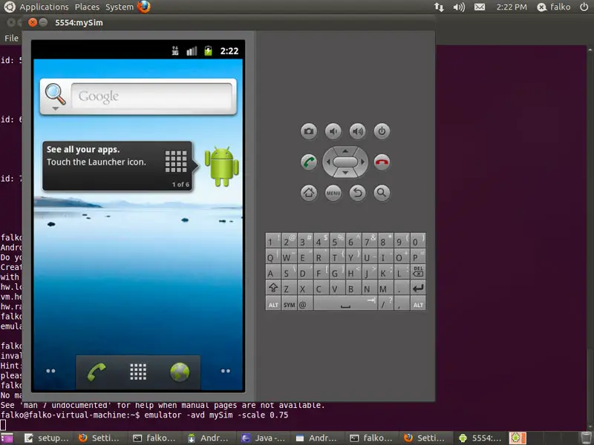Open the File menu of the terminal window
594x445 pixels.
[x=11, y=38]
